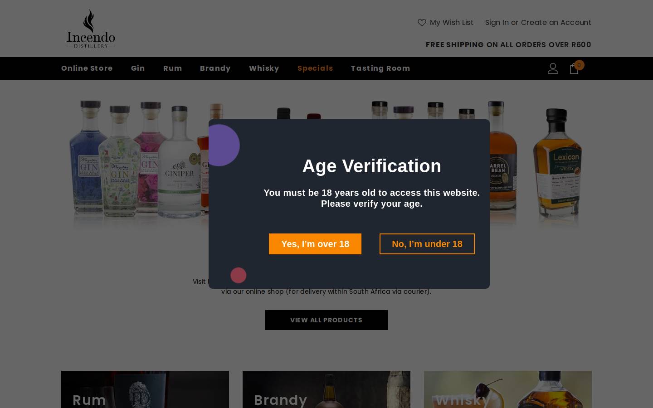The width and height of the screenshot is (653, 408).
Task: Open Online Store menu item
Action: tap(87, 68)
